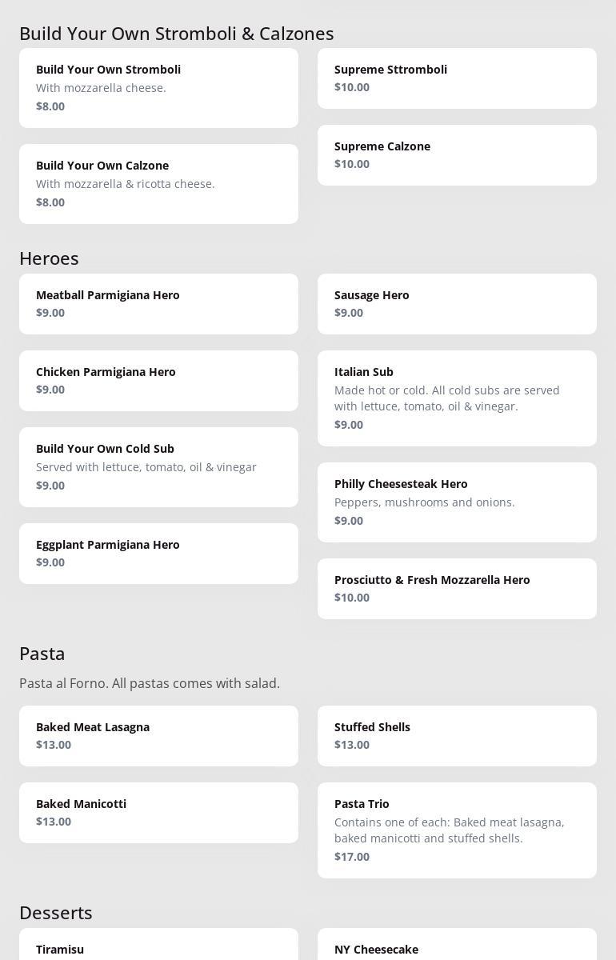Pick the Chicken Parmigiana Hero card
This screenshot has width=616, height=960.
pyautogui.click(x=158, y=381)
